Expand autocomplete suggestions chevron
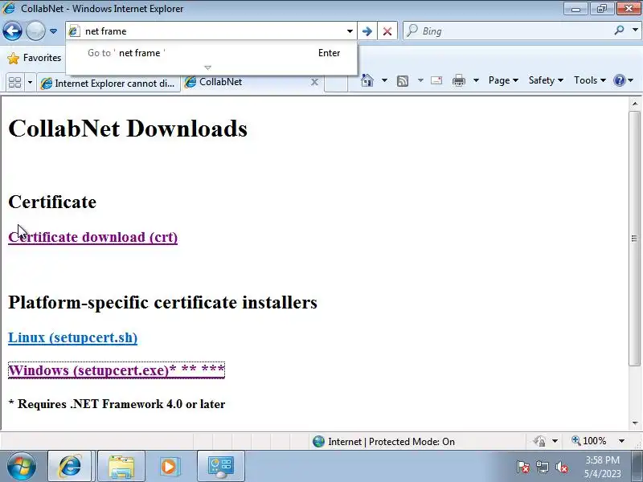This screenshot has height=482, width=643. [208, 67]
